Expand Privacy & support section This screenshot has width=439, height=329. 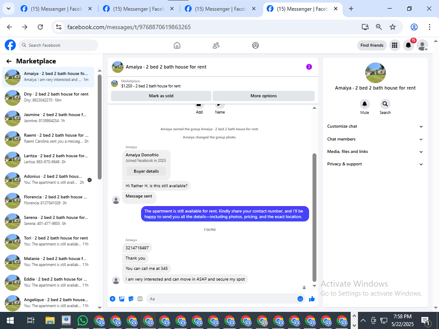point(375,164)
